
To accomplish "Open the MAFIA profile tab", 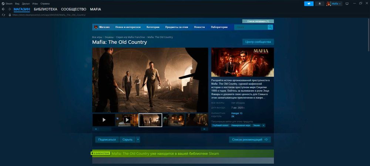I will (95, 9).
